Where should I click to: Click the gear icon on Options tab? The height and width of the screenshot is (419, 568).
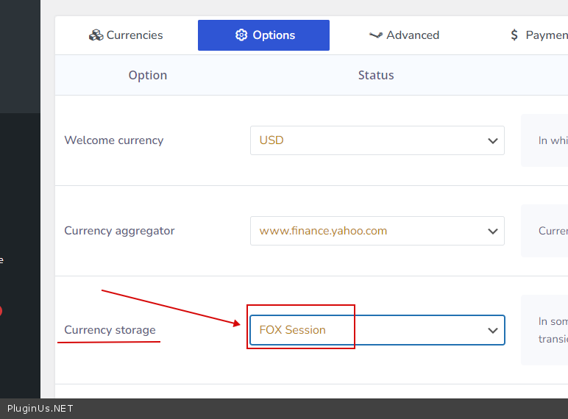(x=241, y=35)
